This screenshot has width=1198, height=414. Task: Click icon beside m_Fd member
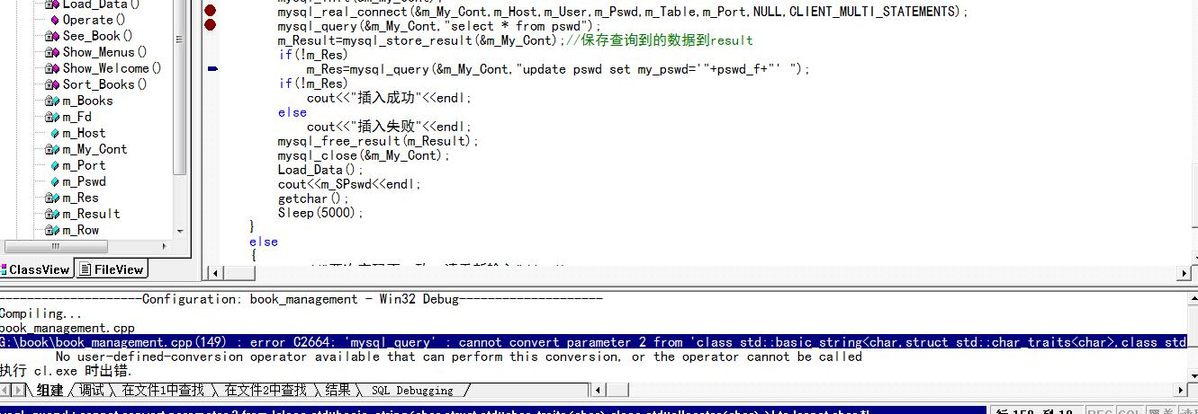pos(52,117)
